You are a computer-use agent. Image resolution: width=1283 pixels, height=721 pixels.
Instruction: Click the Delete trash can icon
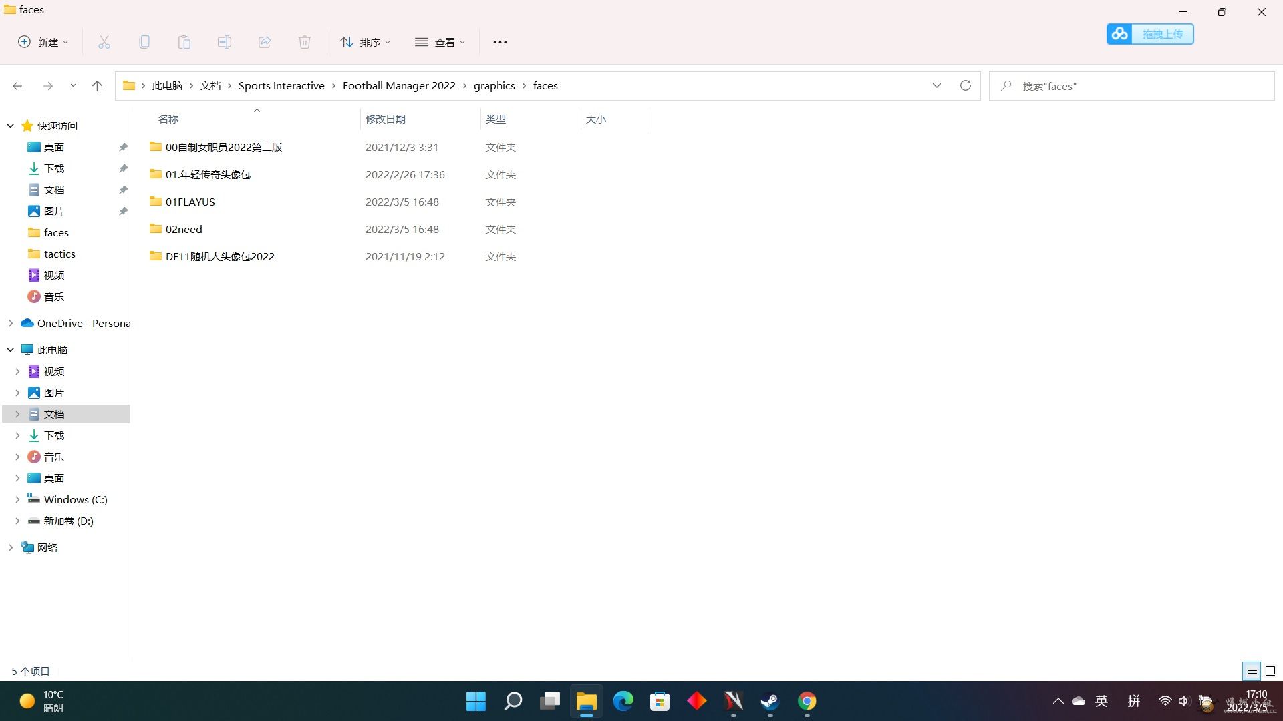305,42
